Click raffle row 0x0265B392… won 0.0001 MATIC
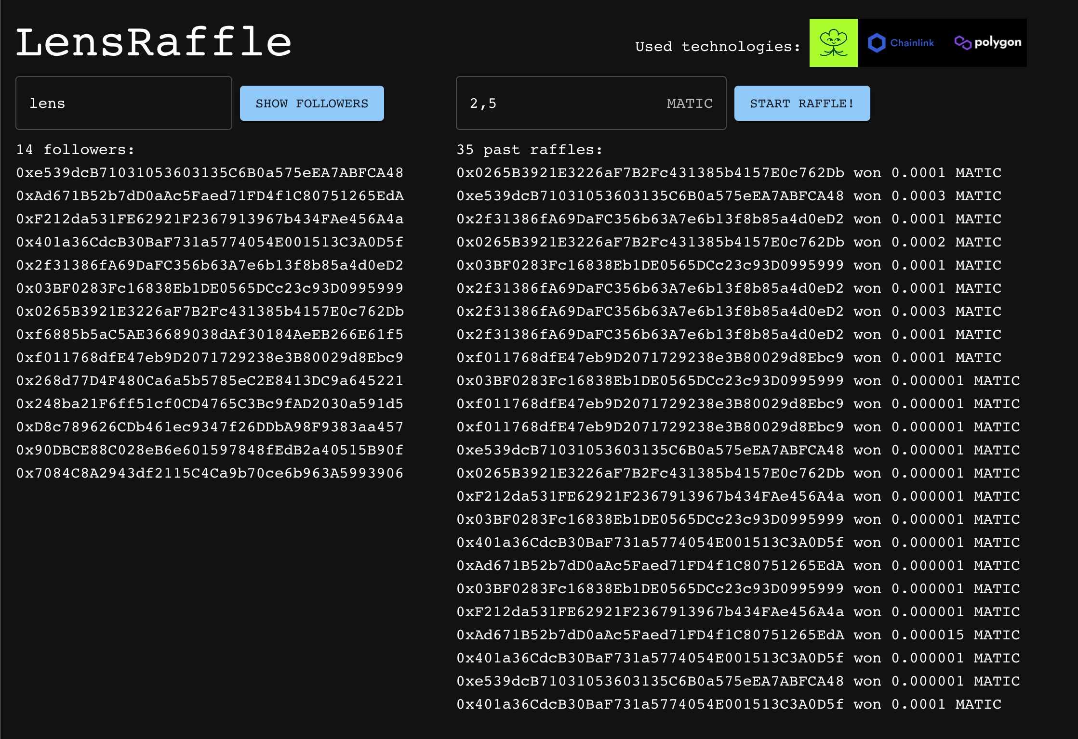 (729, 173)
